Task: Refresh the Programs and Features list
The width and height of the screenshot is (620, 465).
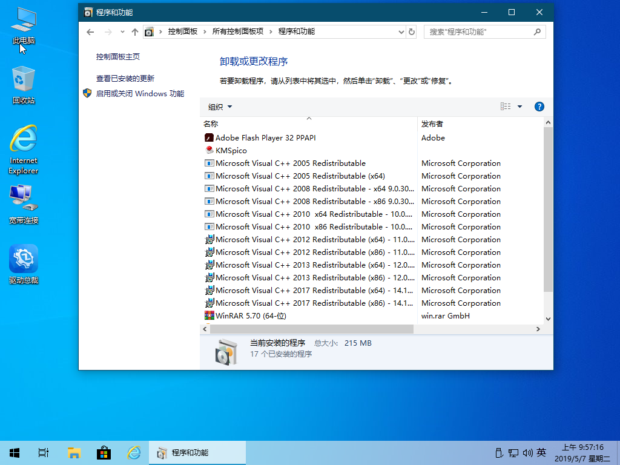Action: pos(412,31)
